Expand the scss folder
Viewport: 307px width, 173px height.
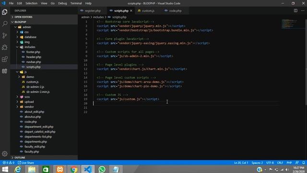pyautogui.click(x=17, y=97)
